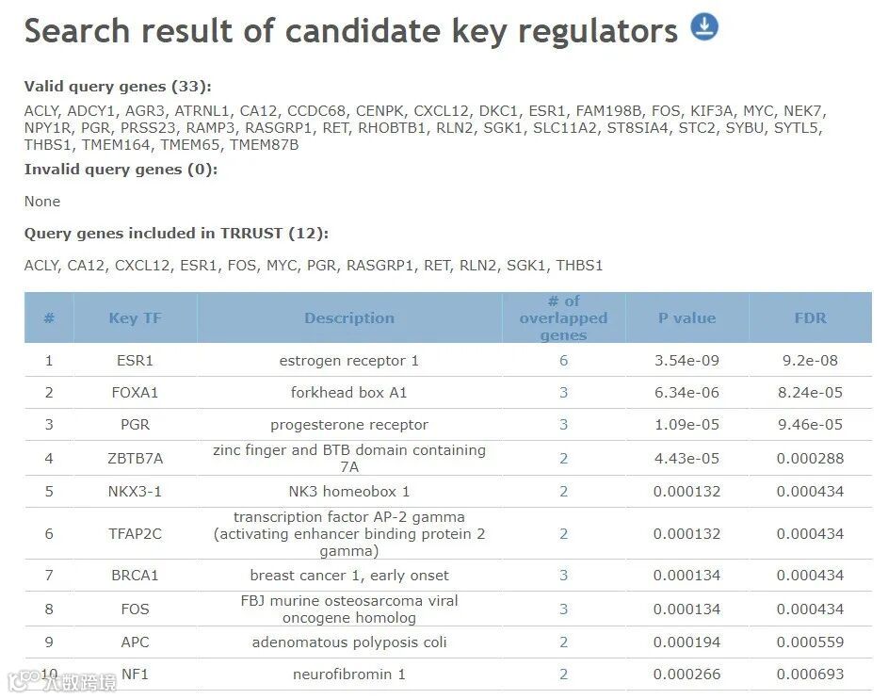This screenshot has height=699, width=888.
Task: Open overlapped genes link for NKX3-1
Action: pos(563,492)
